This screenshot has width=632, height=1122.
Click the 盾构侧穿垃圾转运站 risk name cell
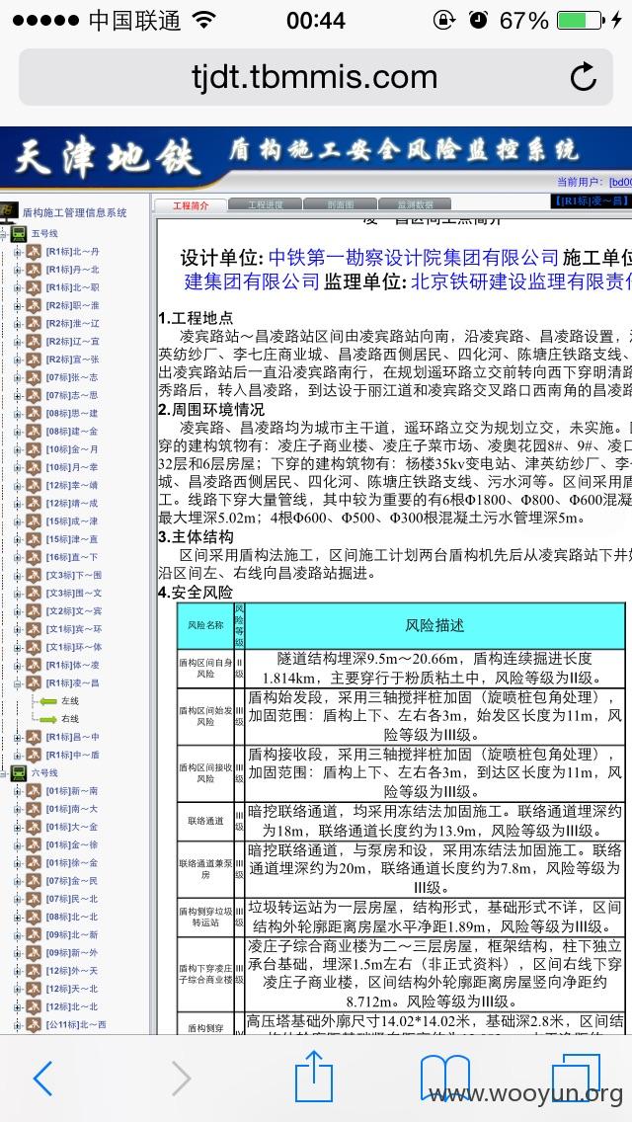pyautogui.click(x=206, y=917)
